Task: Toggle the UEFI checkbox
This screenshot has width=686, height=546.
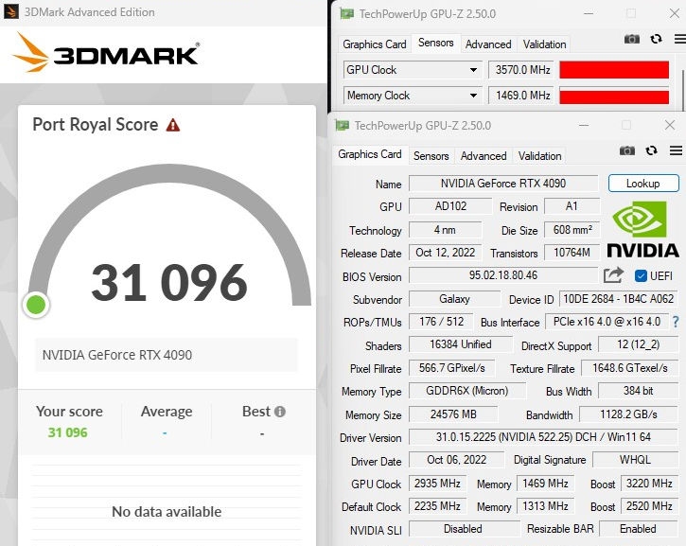Action: tap(641, 275)
